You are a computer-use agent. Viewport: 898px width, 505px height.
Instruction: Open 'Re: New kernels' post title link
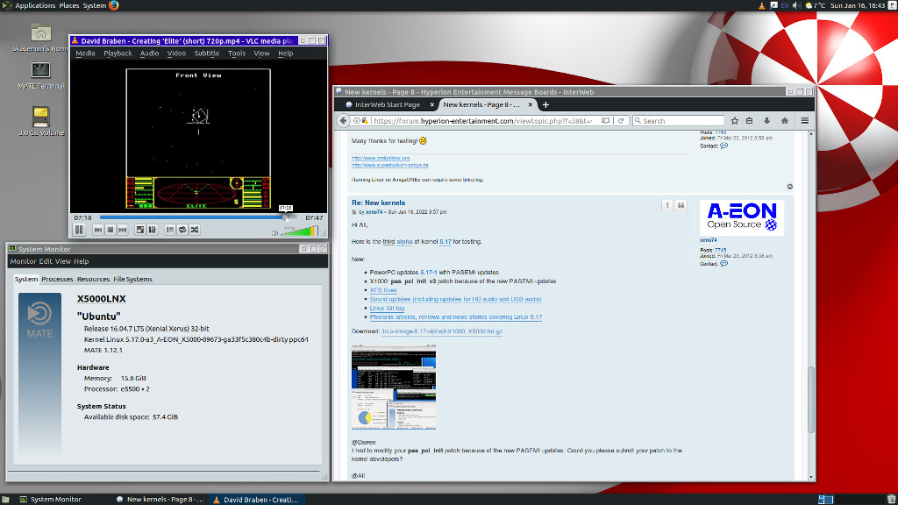378,203
